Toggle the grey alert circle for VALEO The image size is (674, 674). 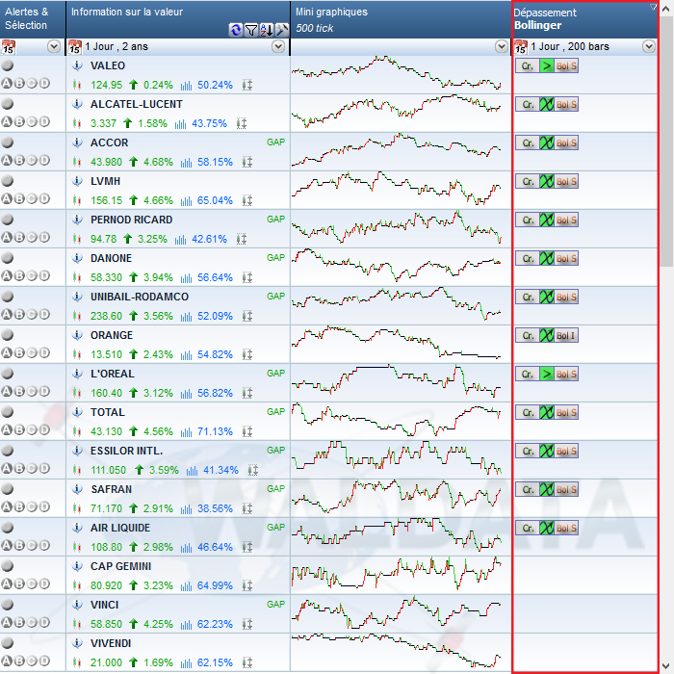[8, 65]
